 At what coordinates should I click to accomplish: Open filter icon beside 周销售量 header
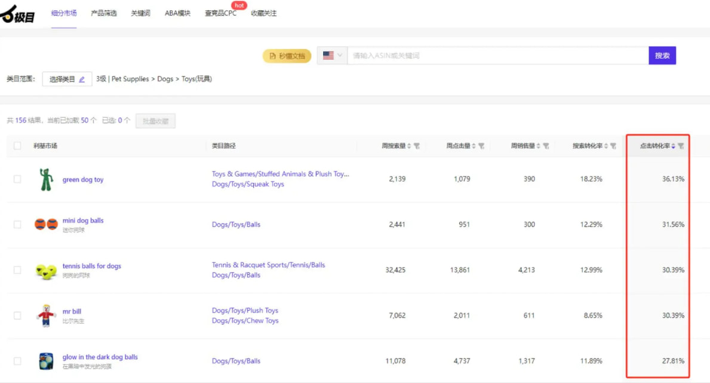(x=546, y=146)
